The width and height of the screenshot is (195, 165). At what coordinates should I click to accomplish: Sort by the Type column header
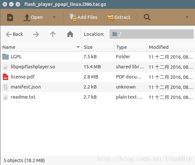(130, 47)
